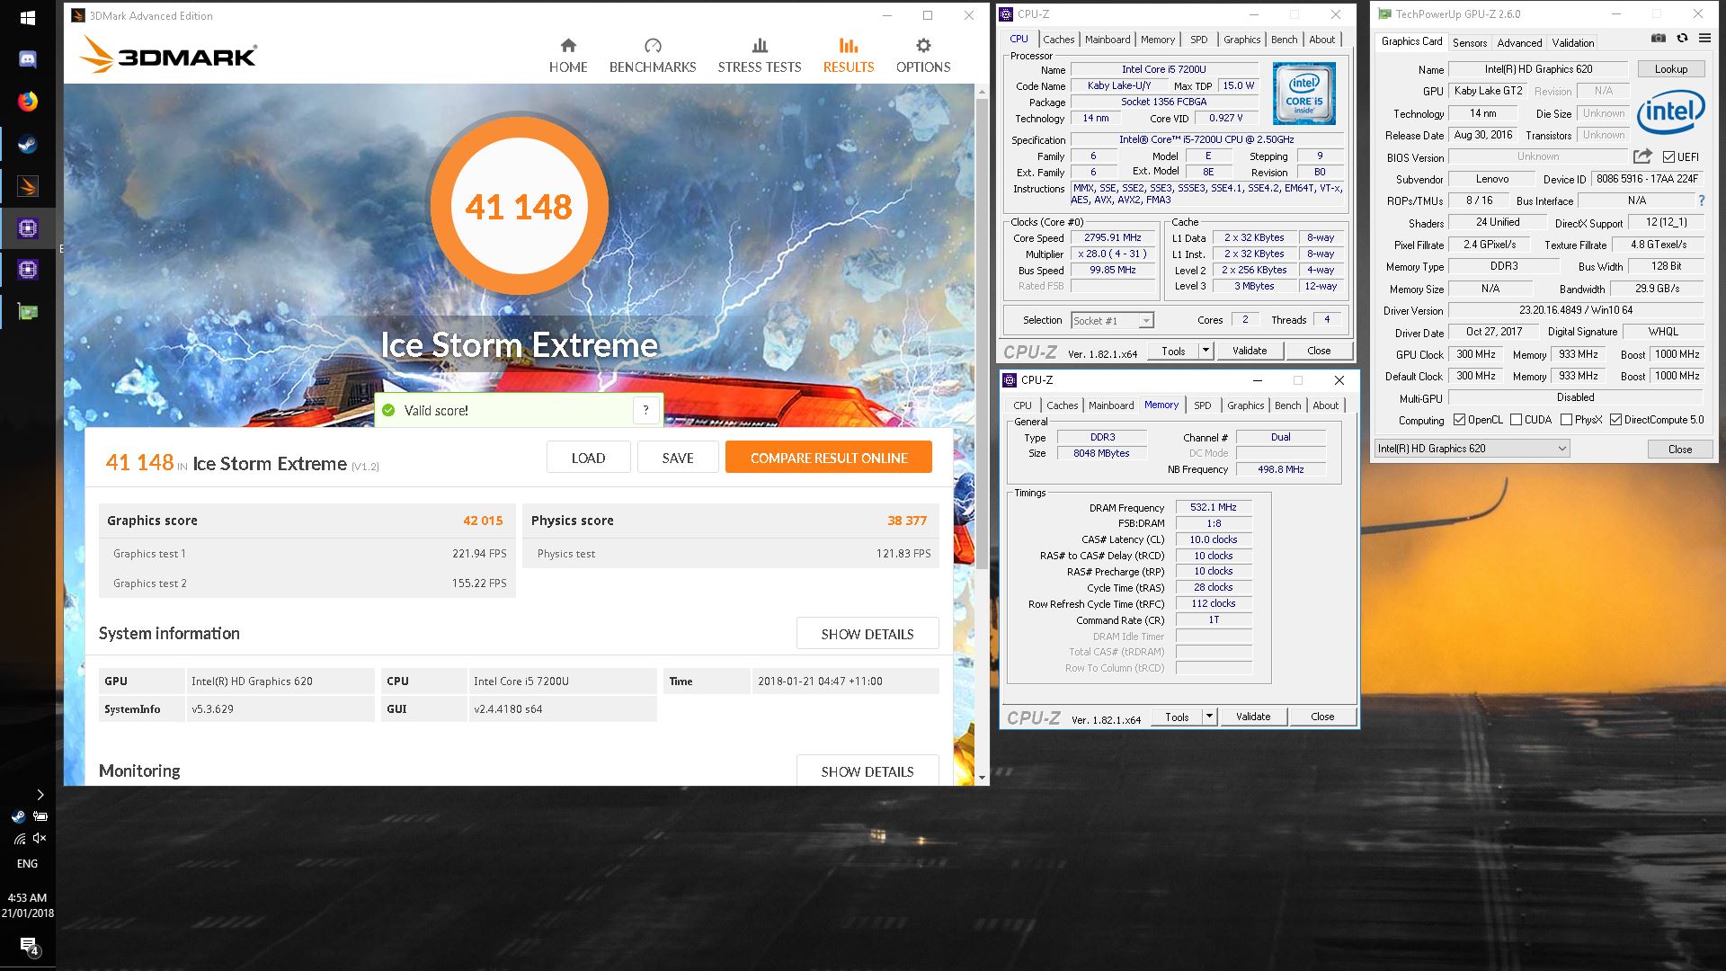Image resolution: width=1726 pixels, height=971 pixels.
Task: Switch to the Sensors tab in GPU-Z
Action: [1470, 42]
